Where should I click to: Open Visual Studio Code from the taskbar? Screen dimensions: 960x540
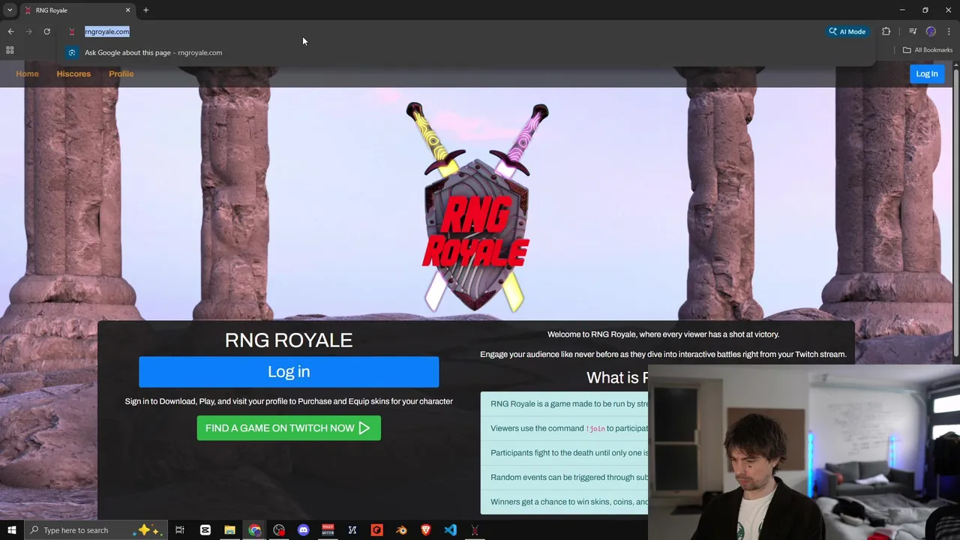coord(450,530)
